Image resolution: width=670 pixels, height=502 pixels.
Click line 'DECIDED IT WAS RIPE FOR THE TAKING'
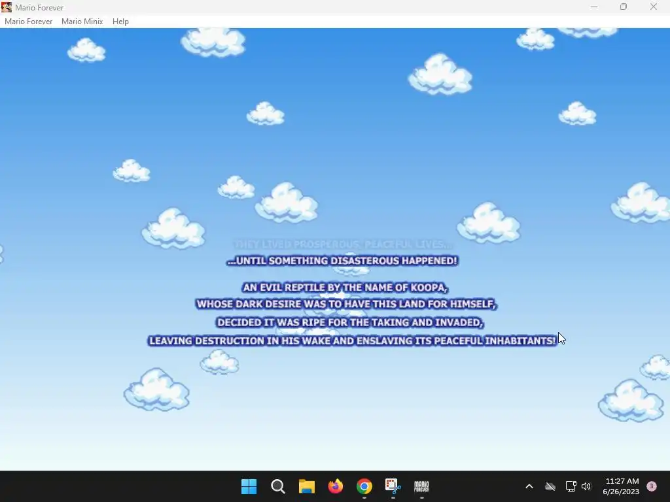coord(349,323)
